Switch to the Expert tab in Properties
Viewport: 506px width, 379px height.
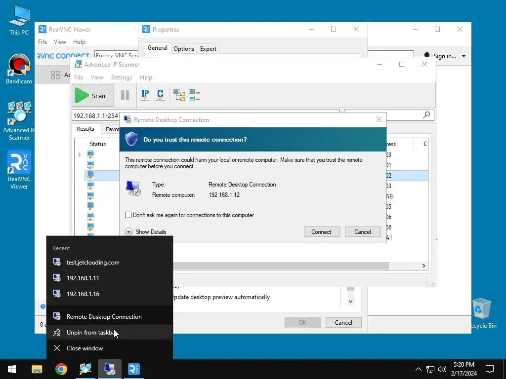(x=208, y=49)
